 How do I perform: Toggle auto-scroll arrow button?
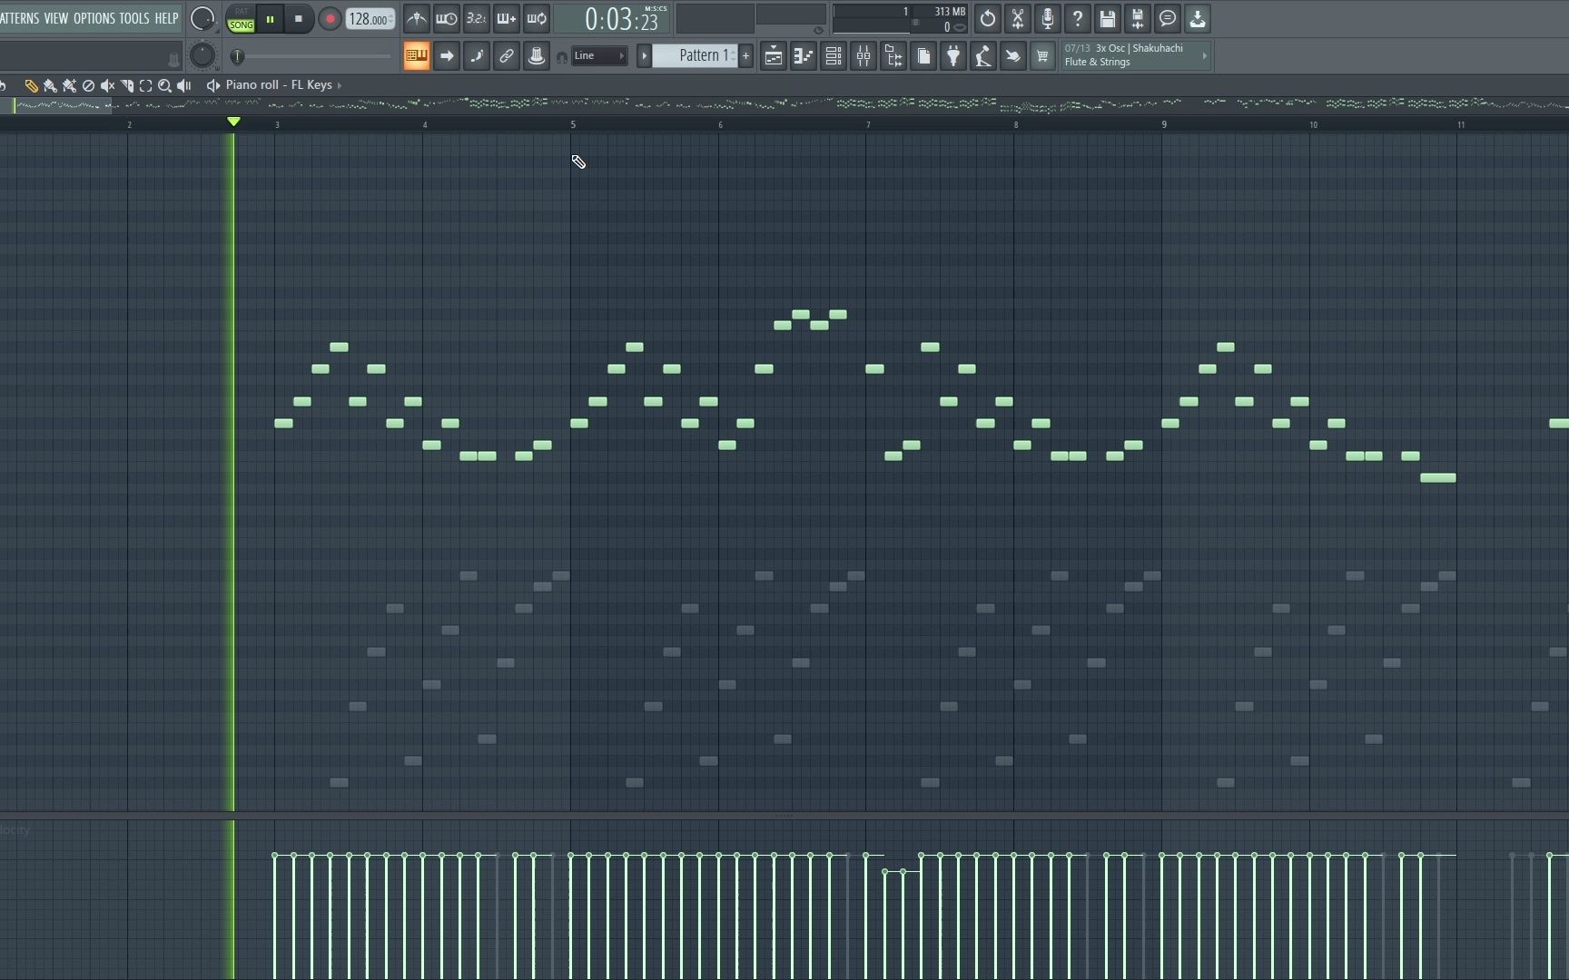[x=447, y=56]
